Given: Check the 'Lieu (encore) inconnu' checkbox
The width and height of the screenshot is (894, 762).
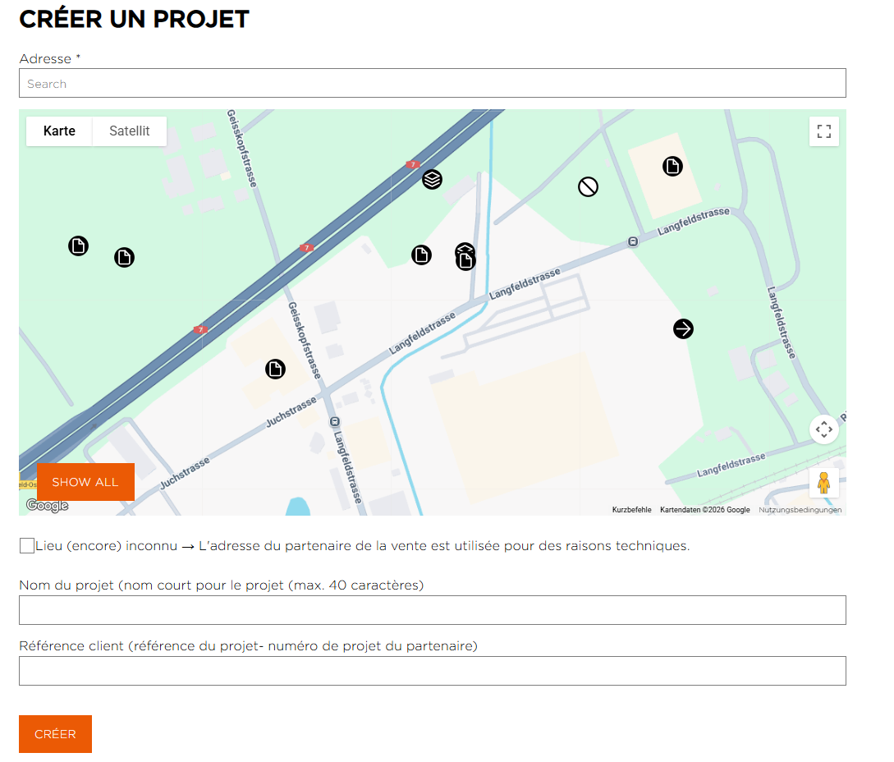Looking at the screenshot, I should coord(27,546).
